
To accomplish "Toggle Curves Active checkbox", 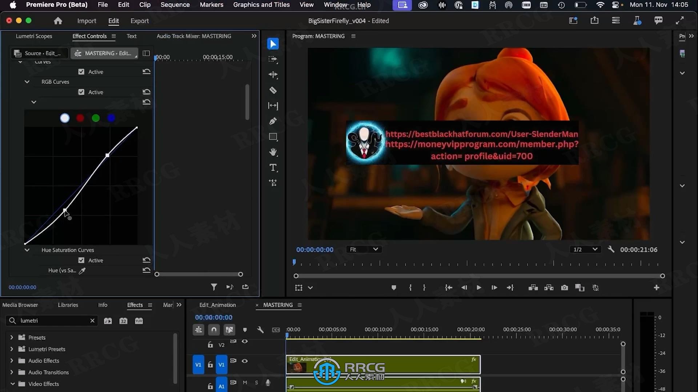I will coord(81,72).
